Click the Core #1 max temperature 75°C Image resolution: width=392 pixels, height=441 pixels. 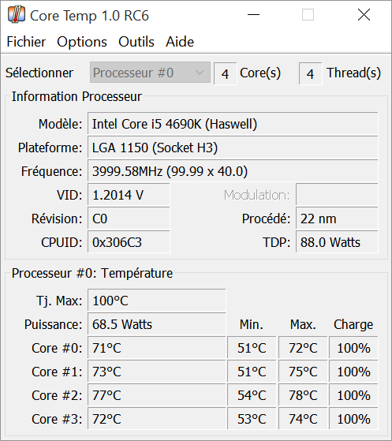(x=303, y=372)
